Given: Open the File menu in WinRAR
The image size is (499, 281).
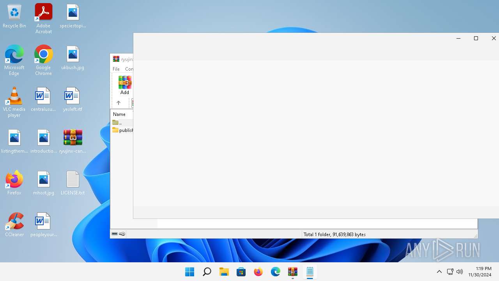Looking at the screenshot, I should click(x=116, y=69).
